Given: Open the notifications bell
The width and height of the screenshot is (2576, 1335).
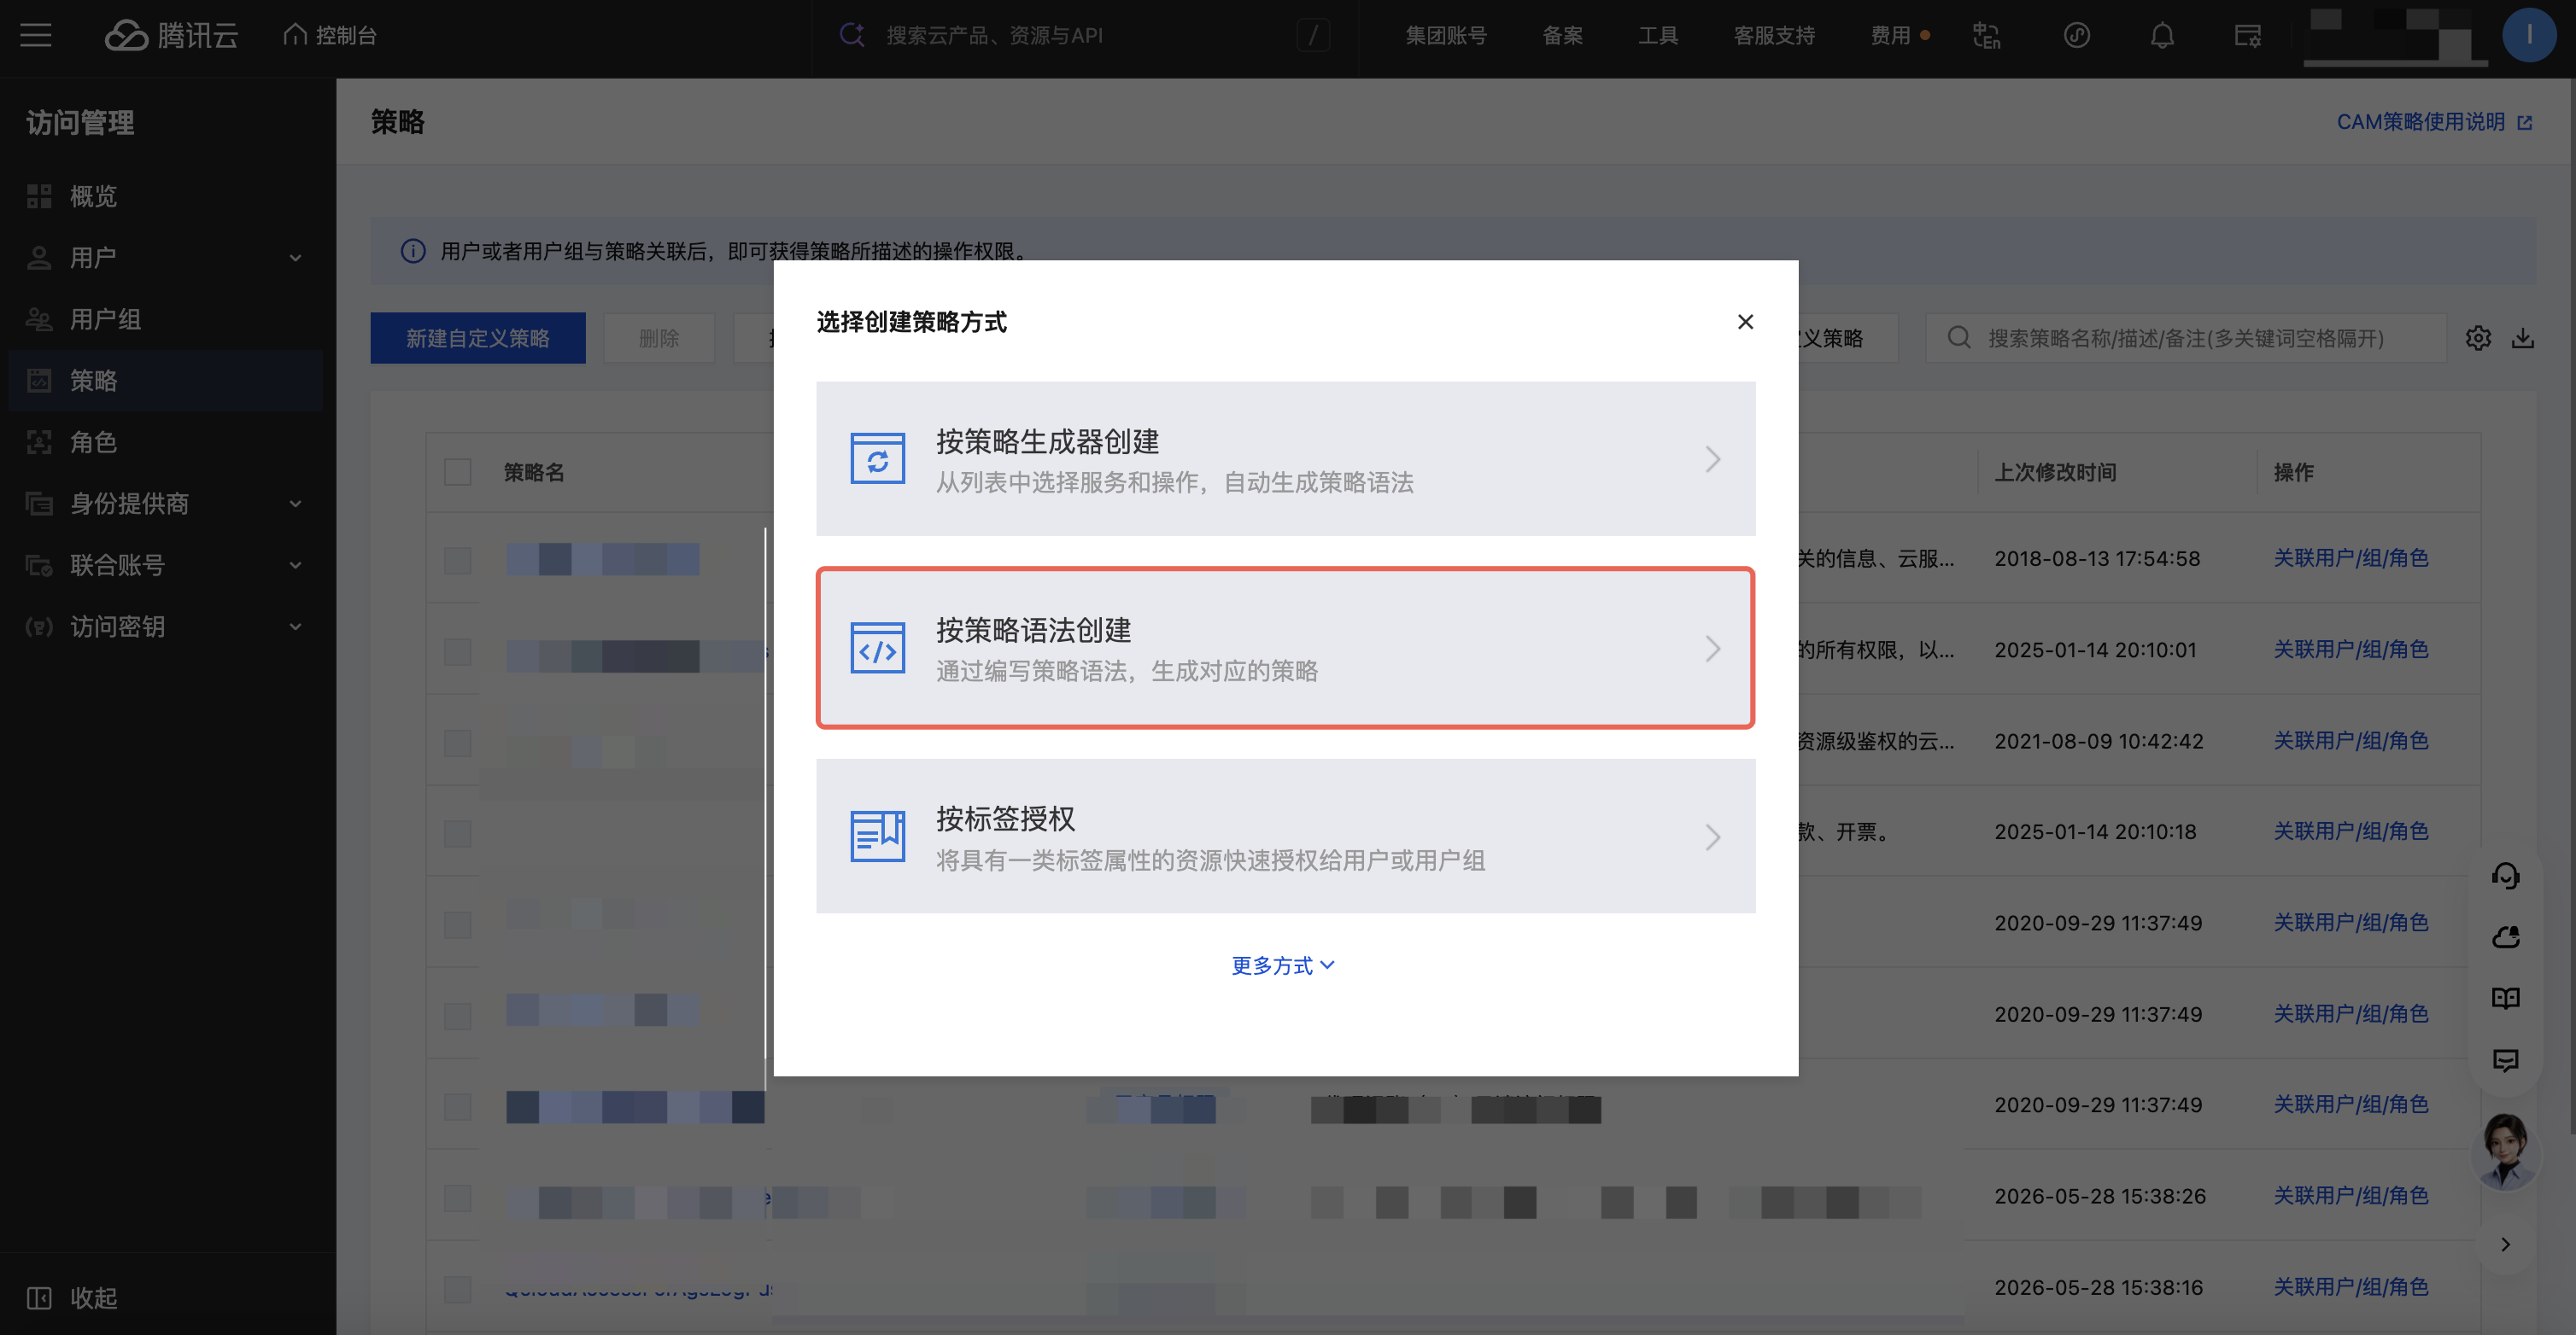Looking at the screenshot, I should 2162,36.
